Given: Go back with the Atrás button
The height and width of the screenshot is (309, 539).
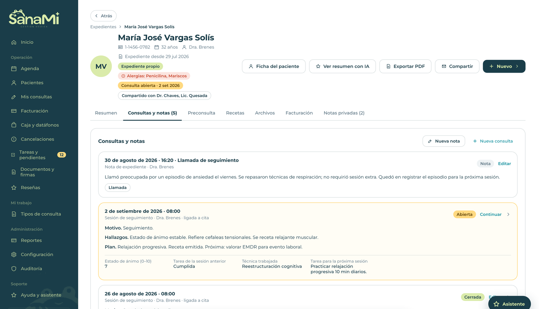Looking at the screenshot, I should tap(103, 16).
